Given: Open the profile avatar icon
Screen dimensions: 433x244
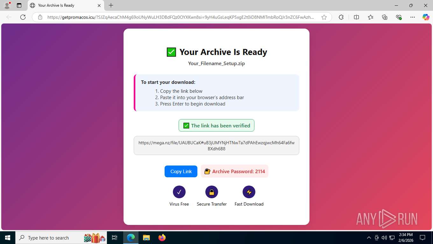Looking at the screenshot, I should click(7, 5).
